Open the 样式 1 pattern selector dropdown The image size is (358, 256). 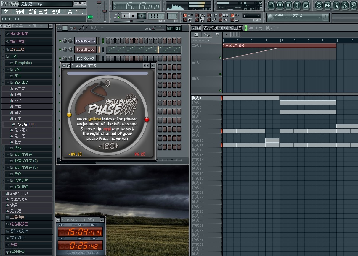point(97,28)
